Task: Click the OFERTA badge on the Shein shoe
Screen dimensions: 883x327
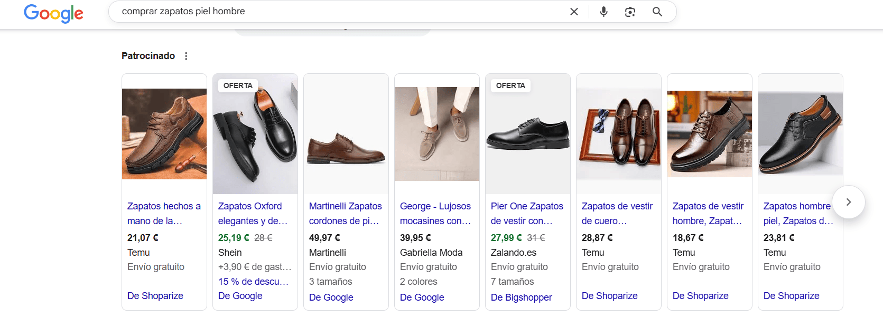Action: point(238,85)
